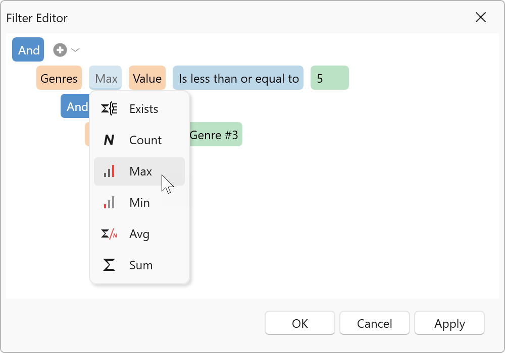This screenshot has height=353, width=505.
Task: Click the Sum sigma icon
Action: (x=108, y=265)
